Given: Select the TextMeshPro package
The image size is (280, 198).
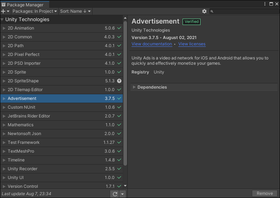Looking at the screenshot, I should pos(62,151).
